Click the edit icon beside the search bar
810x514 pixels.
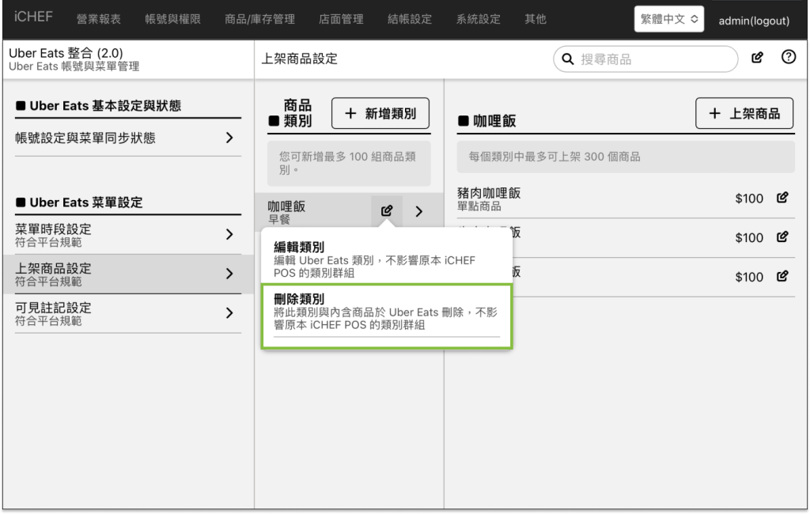(x=757, y=58)
